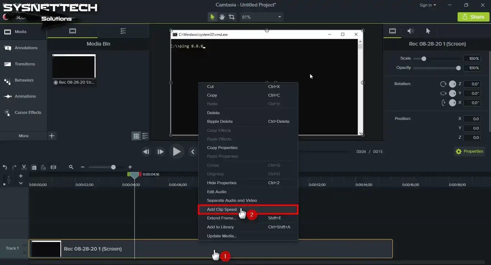
Task: Open the visual properties tab
Action: (x=393, y=31)
